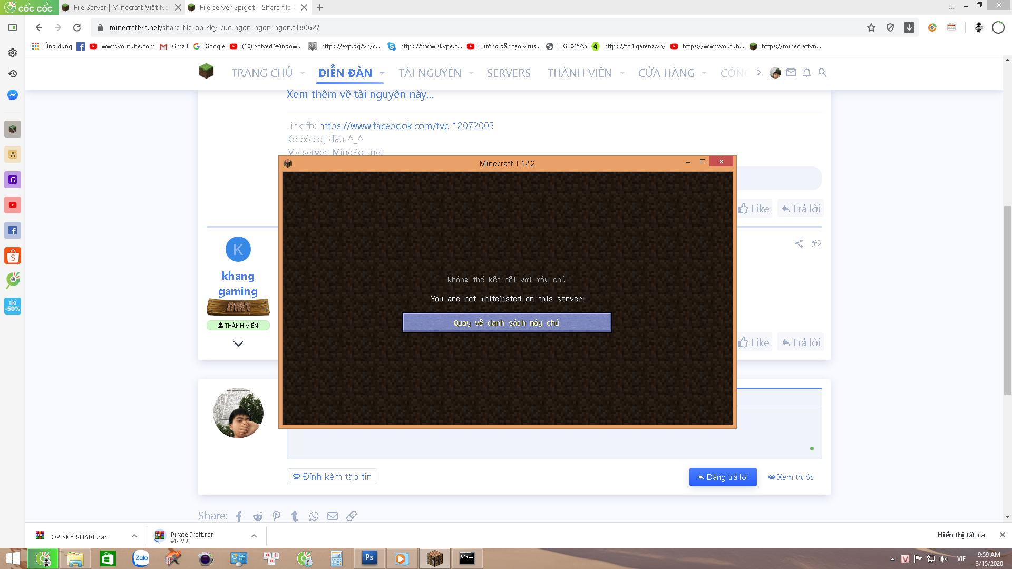1012x569 pixels.
Task: Open the forum search magnifier
Action: pyautogui.click(x=822, y=73)
